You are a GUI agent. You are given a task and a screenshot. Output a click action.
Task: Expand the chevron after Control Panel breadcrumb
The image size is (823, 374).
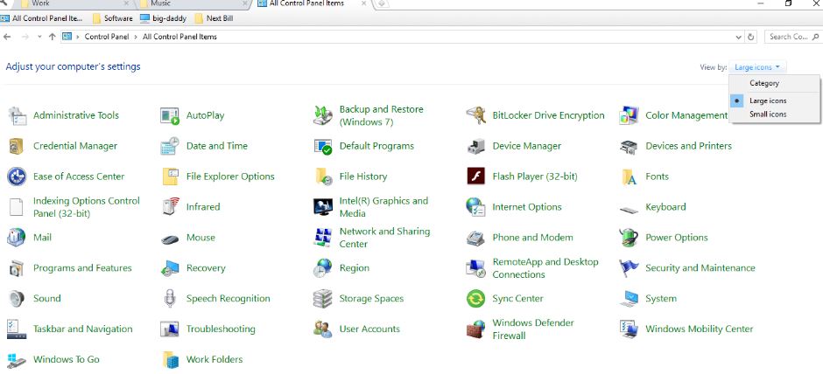tap(136, 37)
